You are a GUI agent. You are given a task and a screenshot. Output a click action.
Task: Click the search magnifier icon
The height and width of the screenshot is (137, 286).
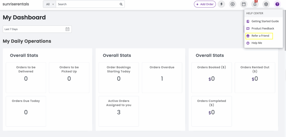[121, 4]
